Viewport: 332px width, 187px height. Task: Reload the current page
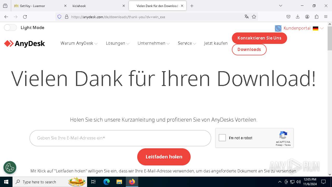[x=25, y=17]
